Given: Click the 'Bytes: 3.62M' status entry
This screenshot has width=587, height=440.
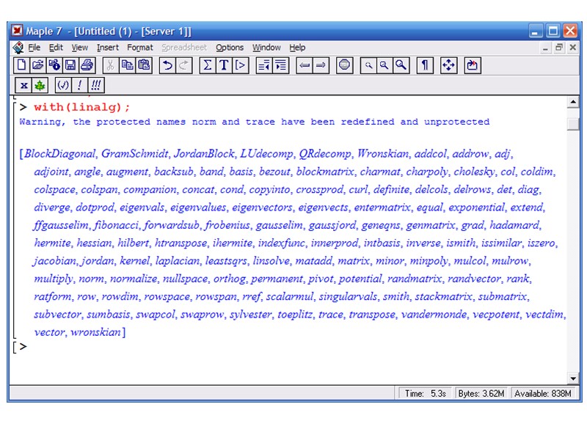Looking at the screenshot, I should [x=481, y=394].
